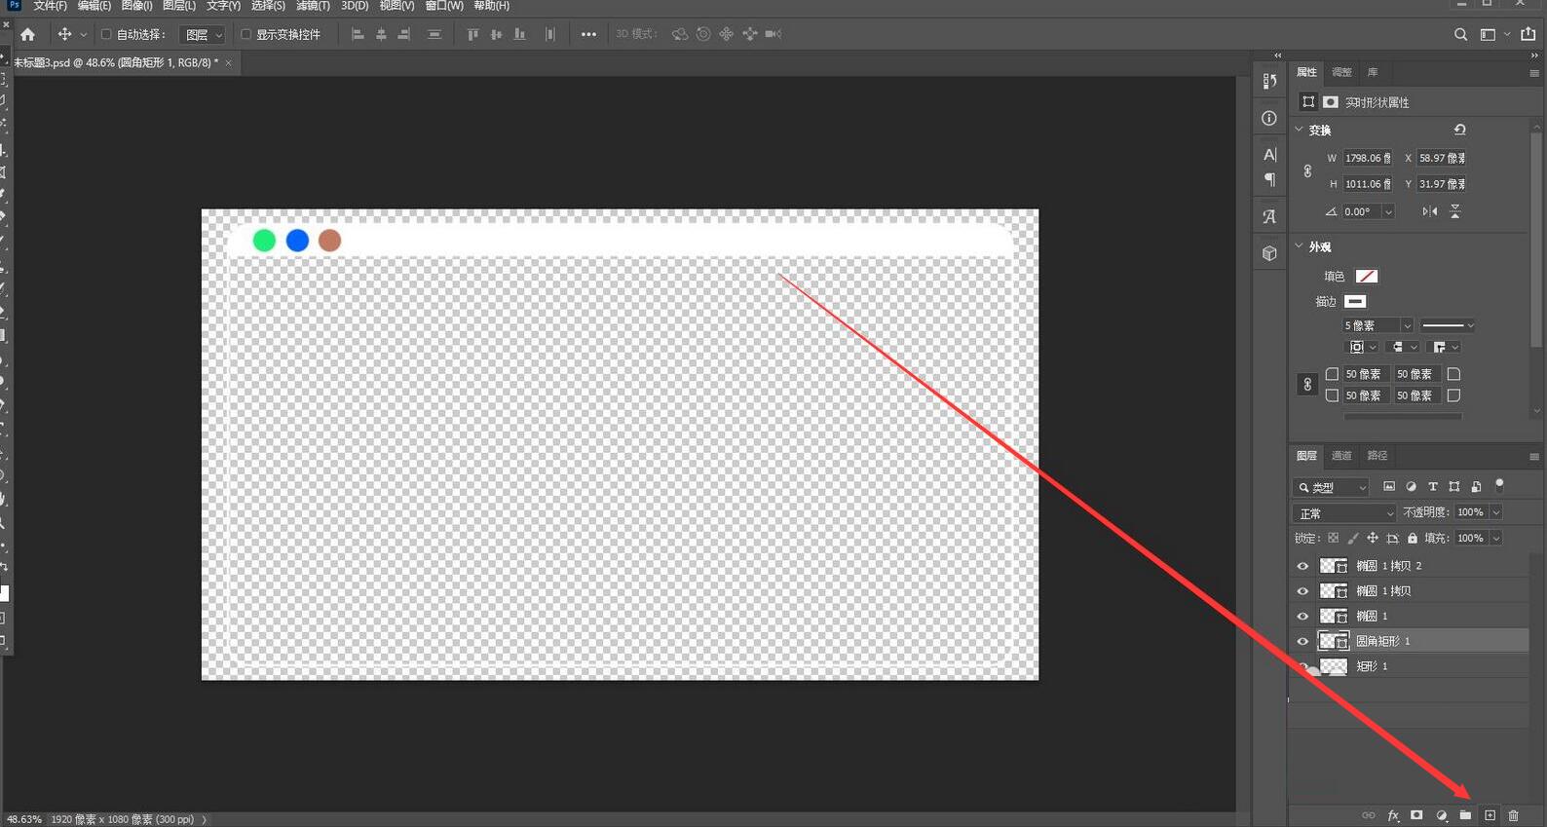Click the fx layer style icon
The height and width of the screenshot is (827, 1547).
pyautogui.click(x=1393, y=815)
